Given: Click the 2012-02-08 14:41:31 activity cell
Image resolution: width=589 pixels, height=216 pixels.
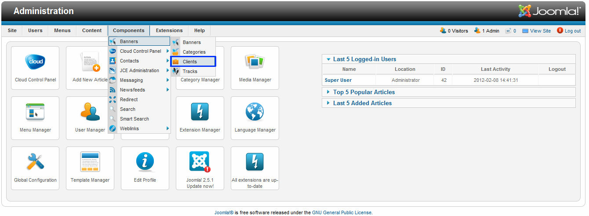Looking at the screenshot, I should (x=495, y=80).
